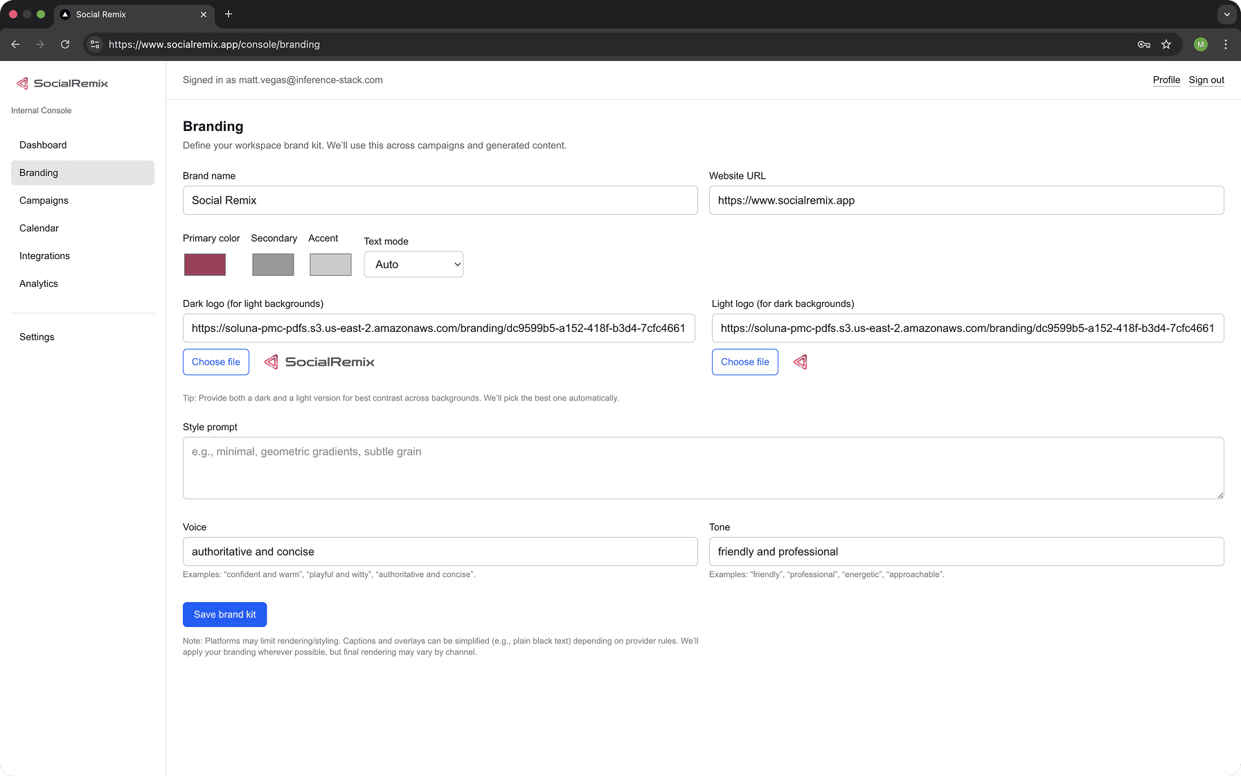The height and width of the screenshot is (776, 1241).
Task: Go to Campaigns in sidebar
Action: 44,200
